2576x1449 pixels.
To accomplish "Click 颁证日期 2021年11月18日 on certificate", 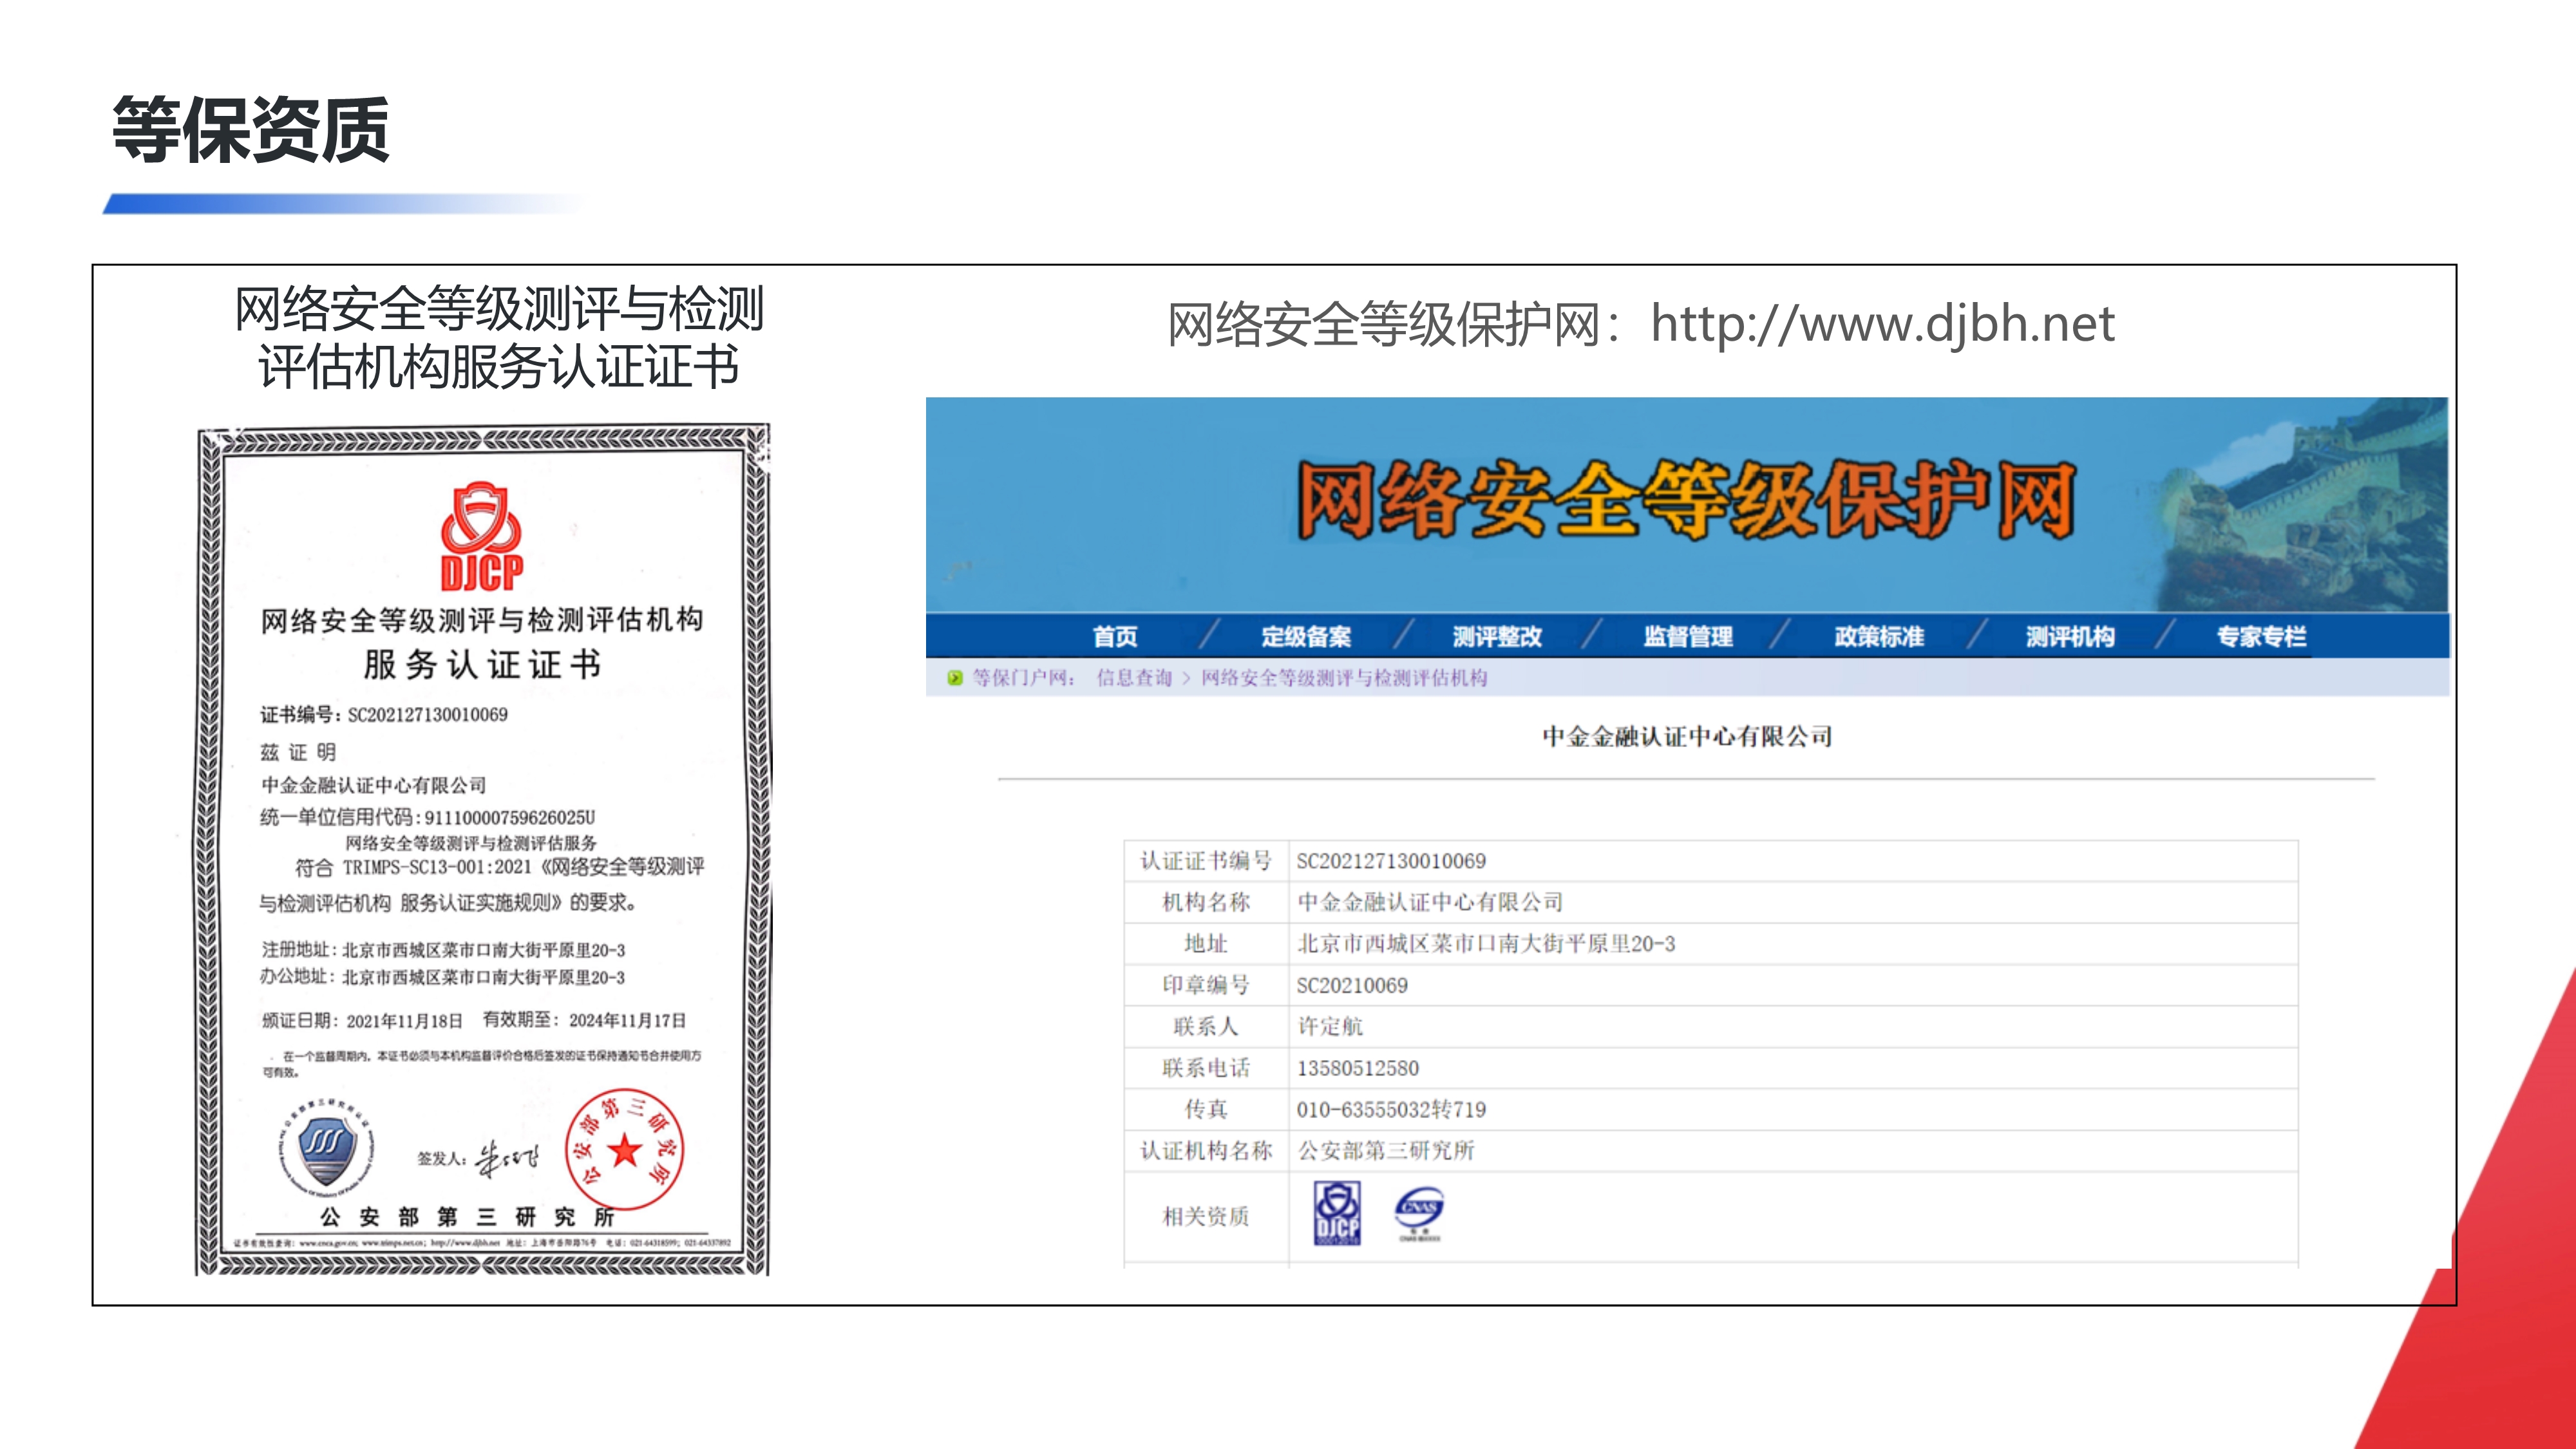I will [362, 1020].
